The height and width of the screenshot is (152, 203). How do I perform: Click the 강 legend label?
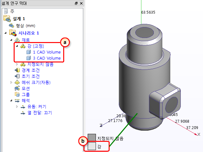click(99, 147)
